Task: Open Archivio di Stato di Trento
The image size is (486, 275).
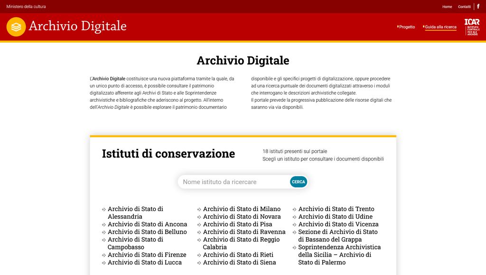Action: 336,209
